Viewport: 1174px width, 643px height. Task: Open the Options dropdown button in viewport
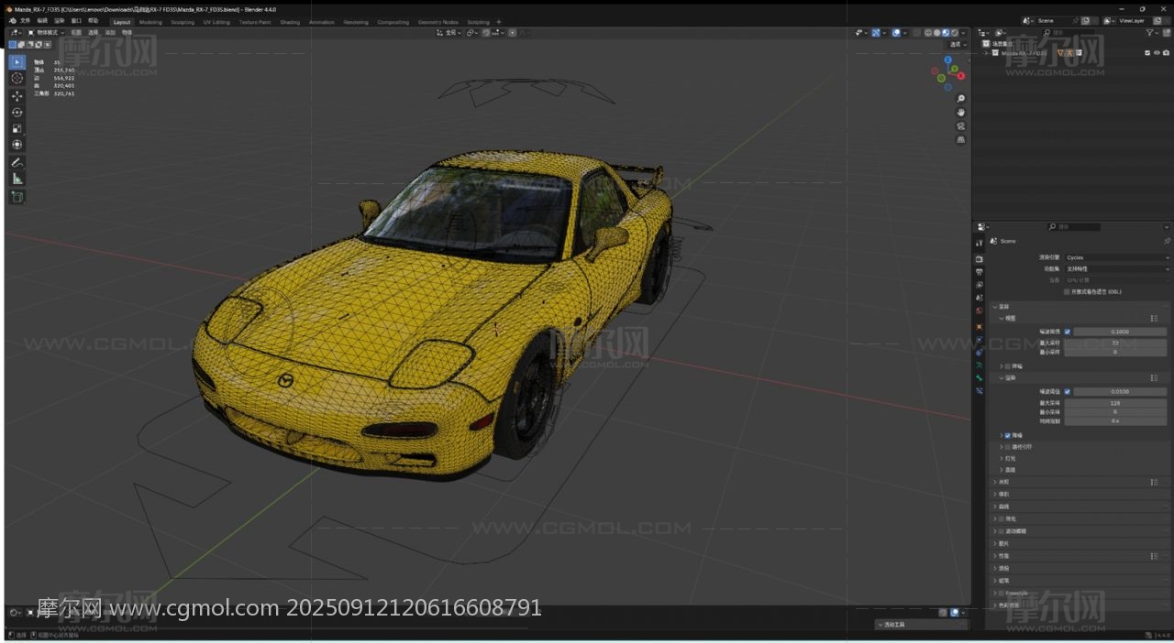[958, 44]
